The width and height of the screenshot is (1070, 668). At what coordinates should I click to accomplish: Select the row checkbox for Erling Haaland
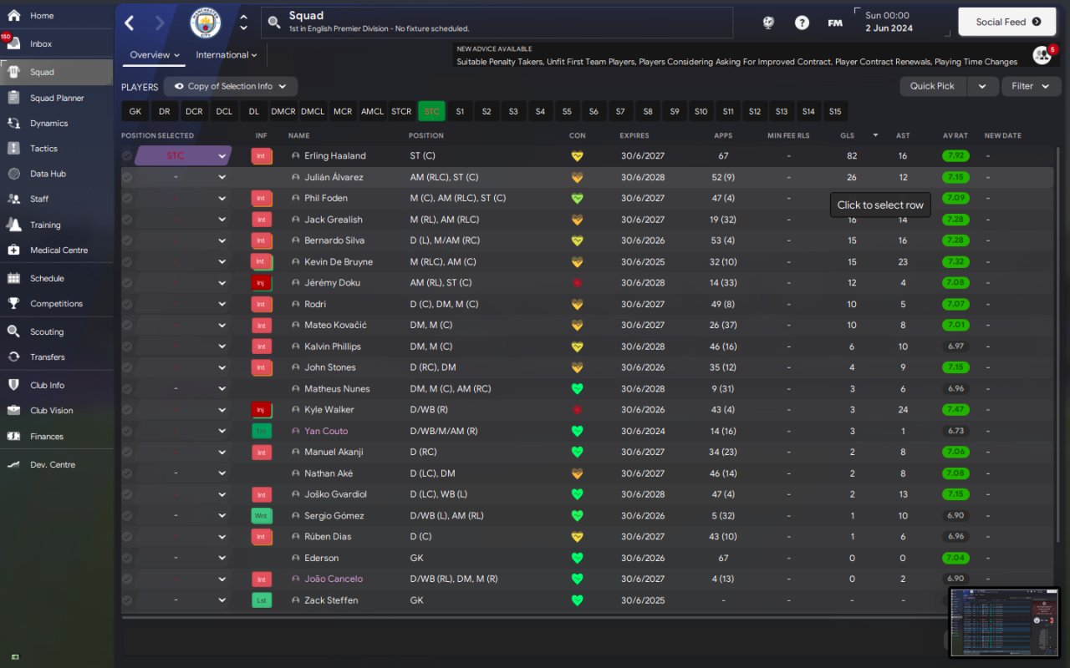click(127, 156)
